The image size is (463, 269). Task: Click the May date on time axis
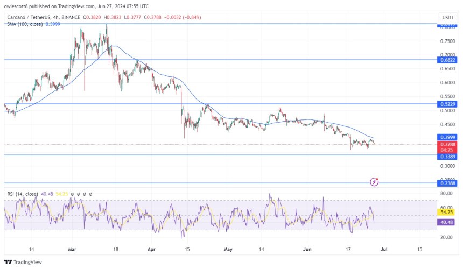[228, 249]
